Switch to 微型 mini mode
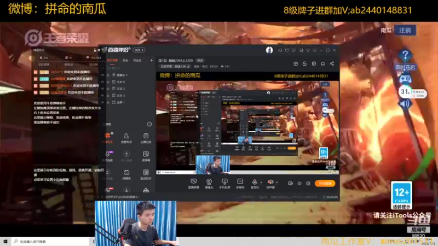Image resolution: width=438 pixels, height=246 pixels. pos(139,50)
